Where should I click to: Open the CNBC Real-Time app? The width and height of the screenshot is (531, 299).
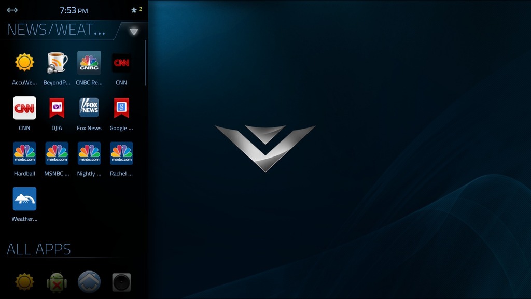click(89, 63)
